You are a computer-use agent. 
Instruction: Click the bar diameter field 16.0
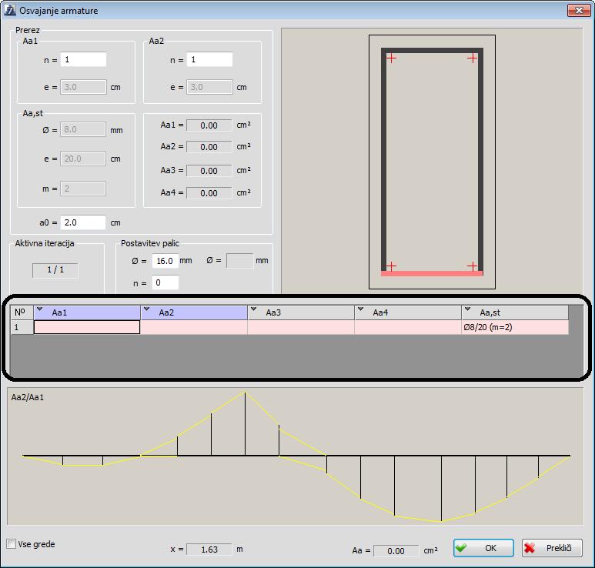[165, 261]
